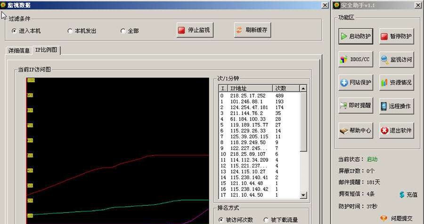Open 远程操作 remote operation
Viewport: 424px width, 224px height.
396,106
